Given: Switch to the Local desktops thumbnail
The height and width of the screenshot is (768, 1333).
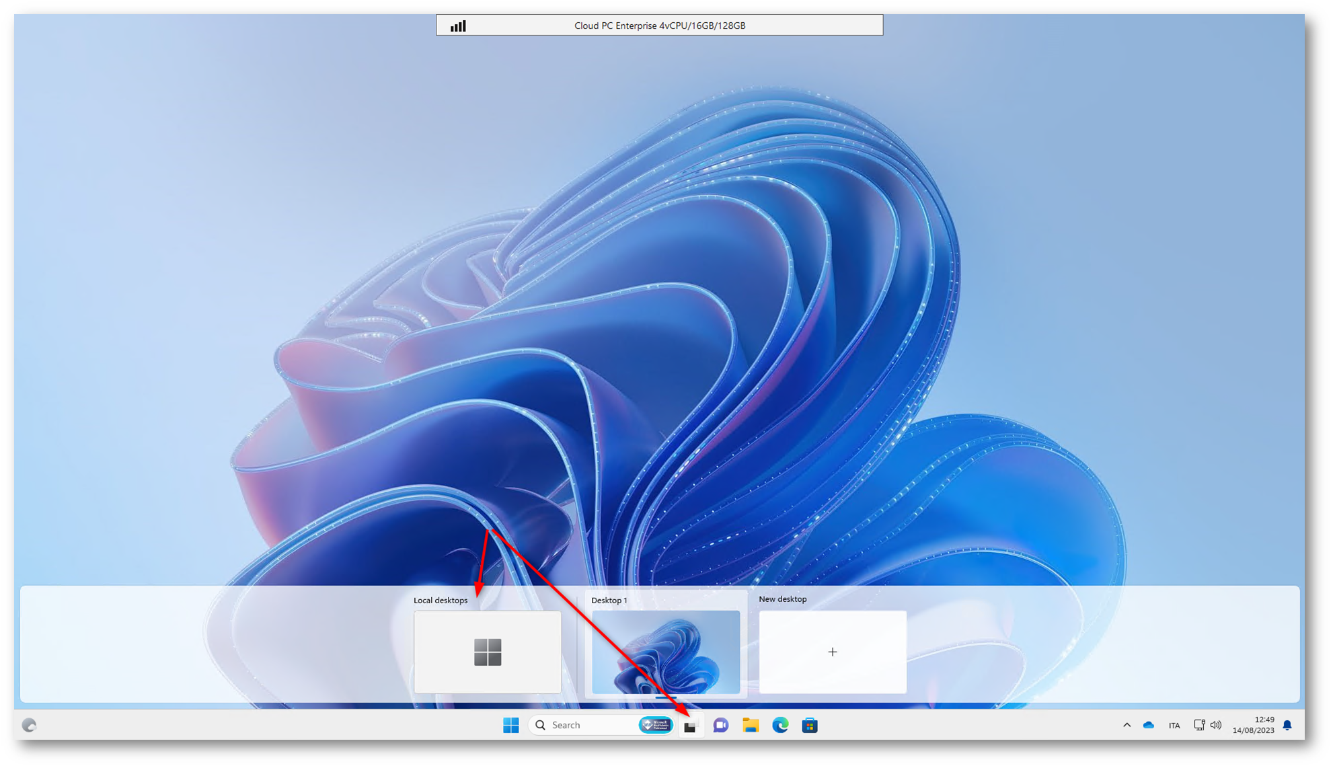Looking at the screenshot, I should (x=488, y=652).
